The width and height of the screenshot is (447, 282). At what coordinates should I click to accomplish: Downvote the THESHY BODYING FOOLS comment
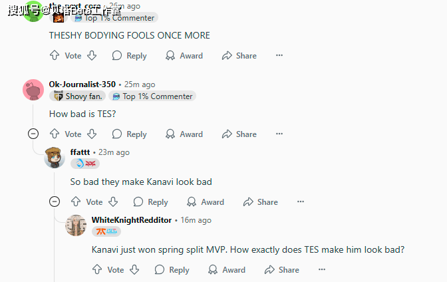[x=92, y=55]
